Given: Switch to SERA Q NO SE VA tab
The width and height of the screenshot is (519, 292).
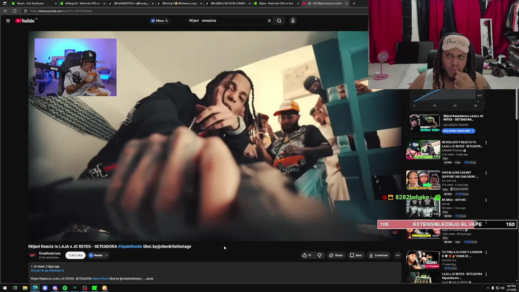Looking at the screenshot, I should (228, 3).
